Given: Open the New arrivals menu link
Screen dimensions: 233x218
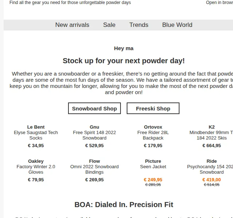Looking at the screenshot, I should tap(72, 25).
